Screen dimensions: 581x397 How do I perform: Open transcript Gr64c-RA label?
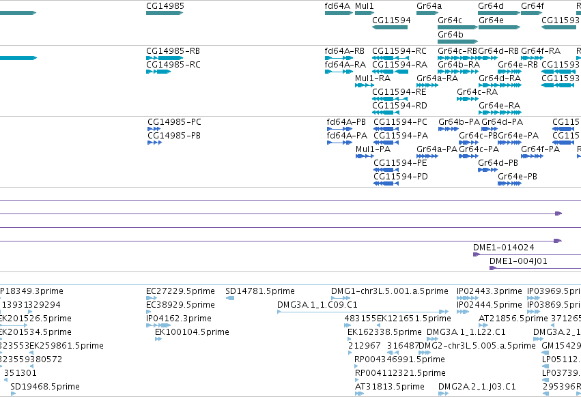tap(477, 92)
